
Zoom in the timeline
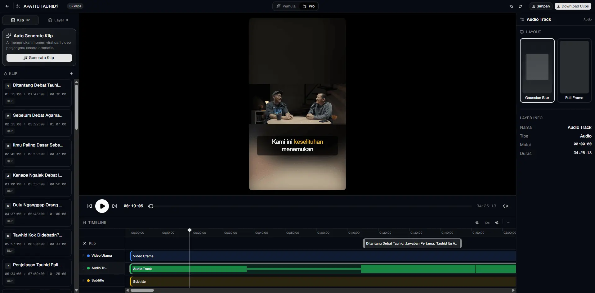coord(497,223)
